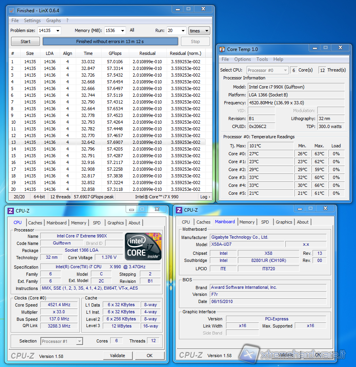Click the 'Finished without errors' progress bar
Image resolution: width=356 pixels, height=367 pixels.
[110, 41]
